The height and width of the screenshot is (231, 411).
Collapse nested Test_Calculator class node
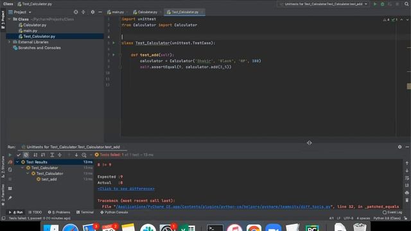pos(28,174)
